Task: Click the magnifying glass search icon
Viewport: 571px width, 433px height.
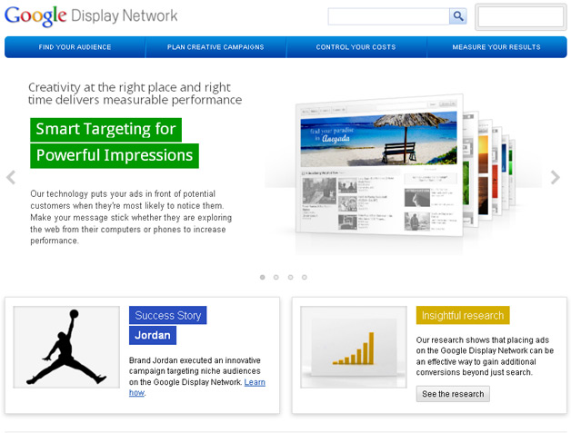Action: point(457,16)
